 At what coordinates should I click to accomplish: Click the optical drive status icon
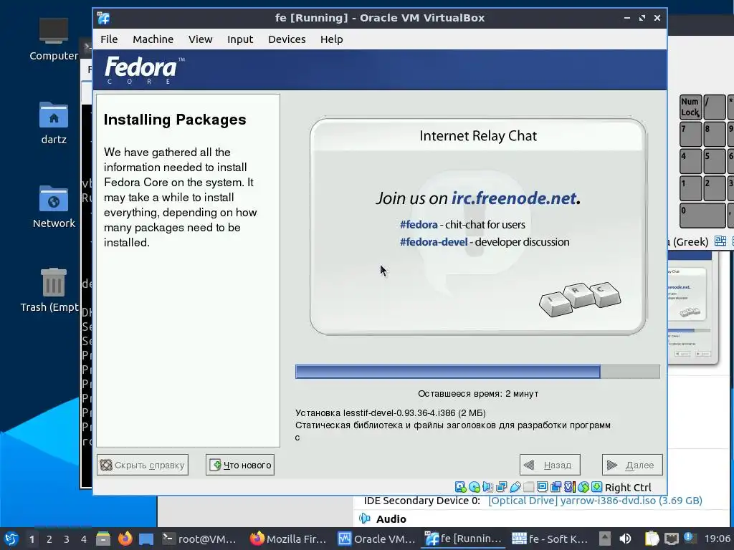[475, 487]
